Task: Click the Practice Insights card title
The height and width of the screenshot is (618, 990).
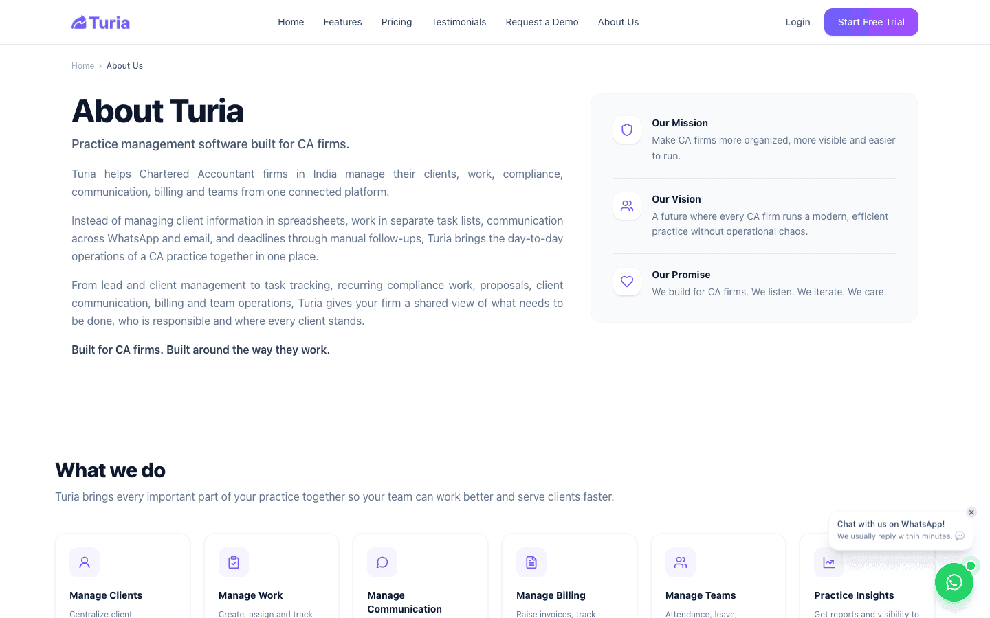Action: point(854,595)
